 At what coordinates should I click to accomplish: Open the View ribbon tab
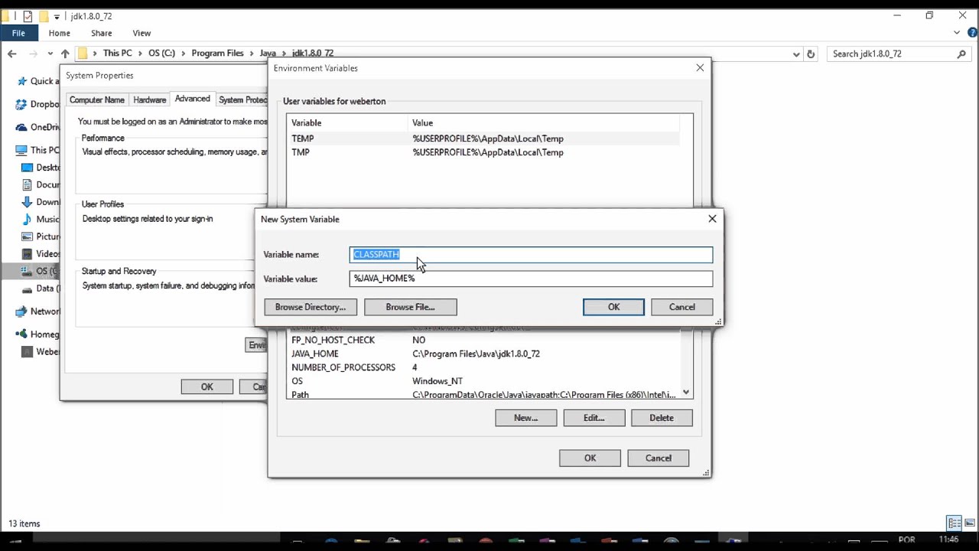141,33
